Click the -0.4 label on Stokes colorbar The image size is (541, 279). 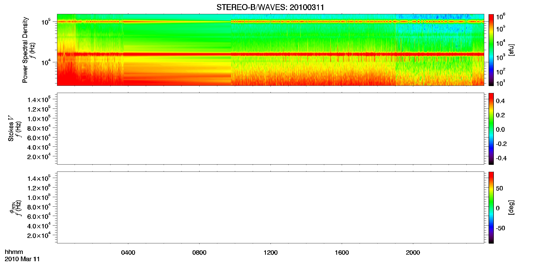501,158
